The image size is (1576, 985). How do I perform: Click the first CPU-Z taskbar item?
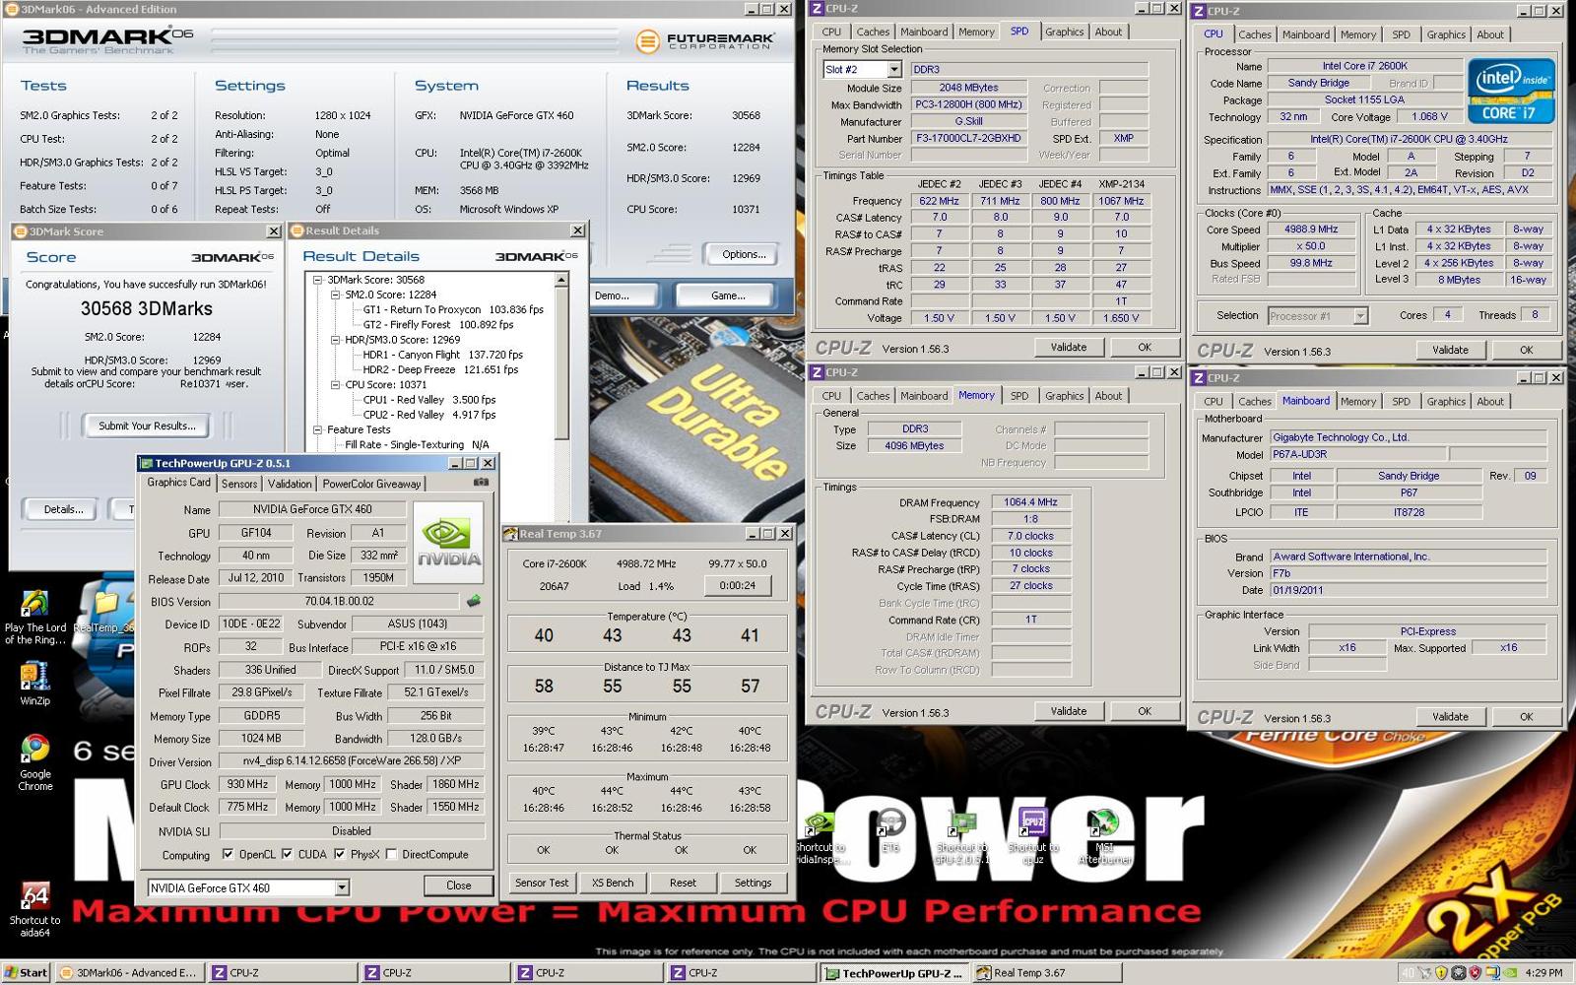click(282, 972)
